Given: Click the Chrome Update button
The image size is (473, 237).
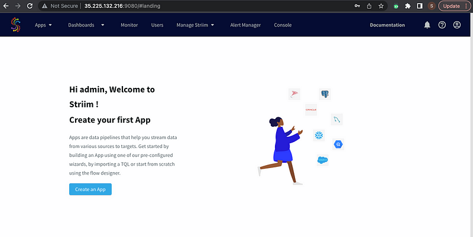Looking at the screenshot, I should click(x=454, y=6).
